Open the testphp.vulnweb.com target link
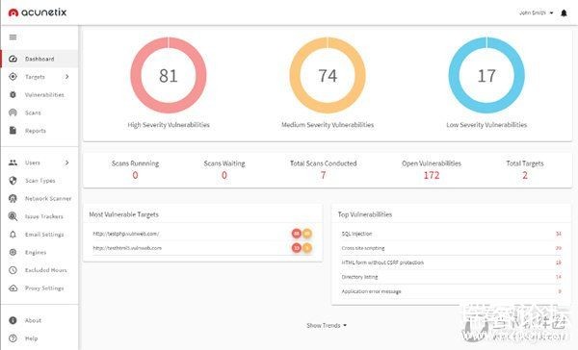The height and width of the screenshot is (350, 578). click(x=126, y=234)
